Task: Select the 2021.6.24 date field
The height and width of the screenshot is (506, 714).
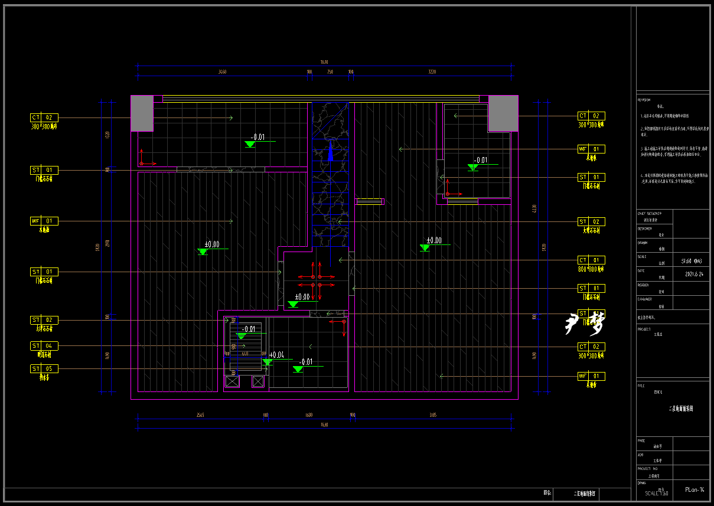Action: tap(694, 274)
